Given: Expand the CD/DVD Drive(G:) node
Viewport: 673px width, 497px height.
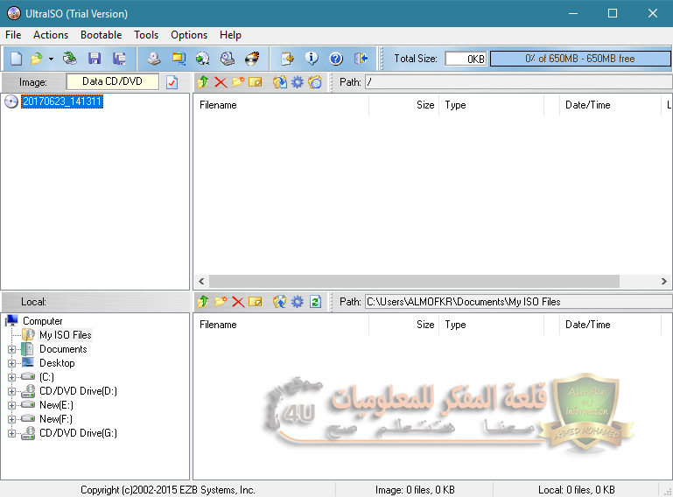Looking at the screenshot, I should pyautogui.click(x=11, y=433).
